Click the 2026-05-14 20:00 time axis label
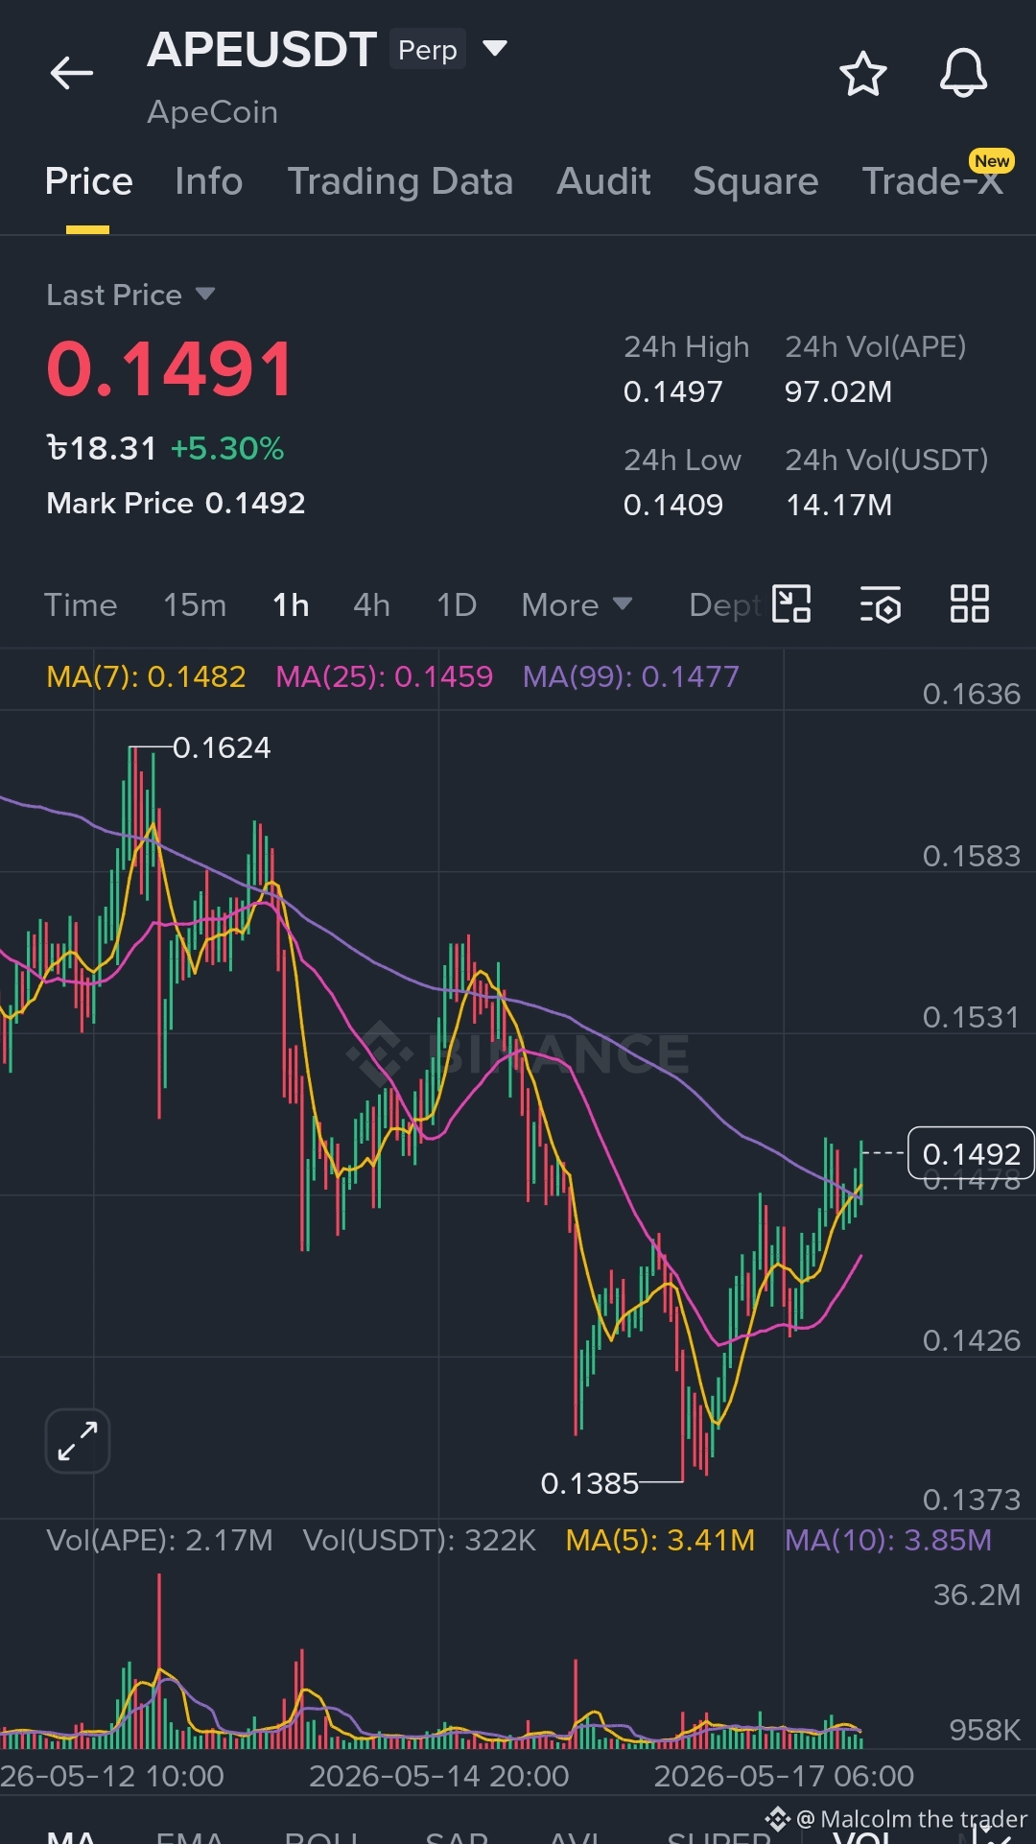This screenshot has width=1036, height=1844. click(x=439, y=1776)
